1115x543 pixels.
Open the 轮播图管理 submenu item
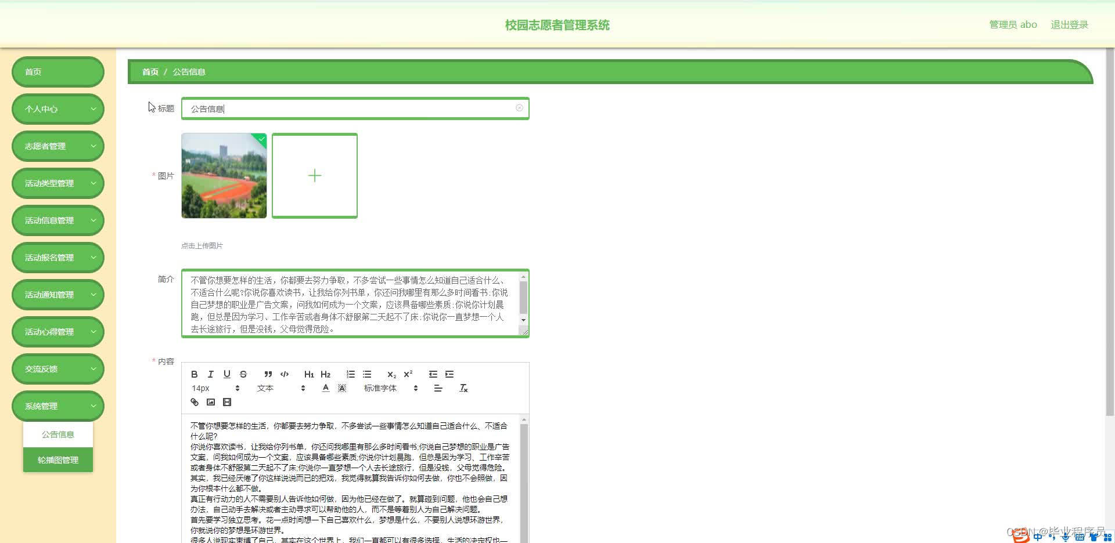(58, 460)
